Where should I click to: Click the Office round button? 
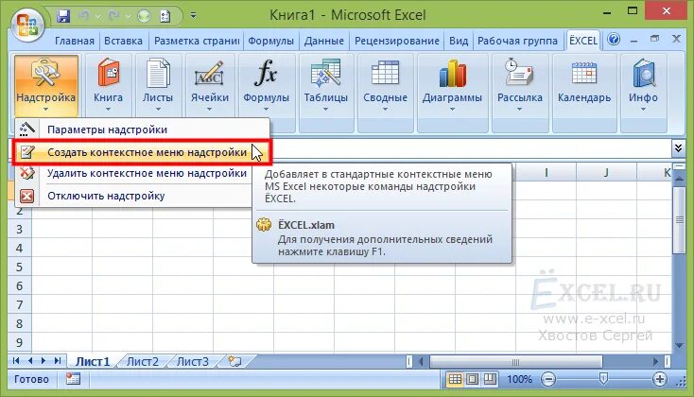pyautogui.click(x=27, y=25)
